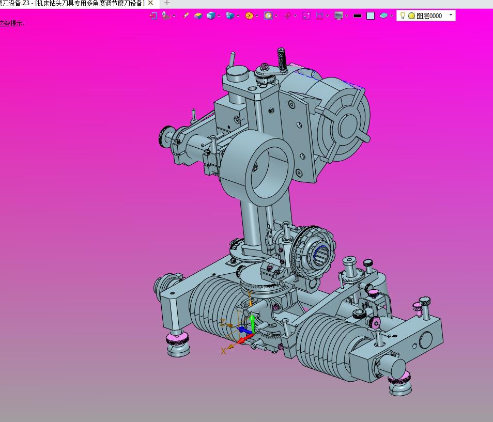The image size is (493, 422).
Task: Expand the view orientation dropdown arrow
Action: (x=238, y=16)
